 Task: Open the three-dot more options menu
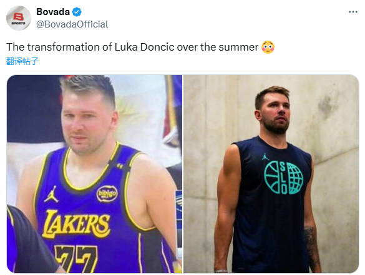pos(353,12)
